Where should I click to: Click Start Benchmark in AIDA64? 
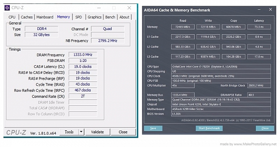[x=209, y=128]
